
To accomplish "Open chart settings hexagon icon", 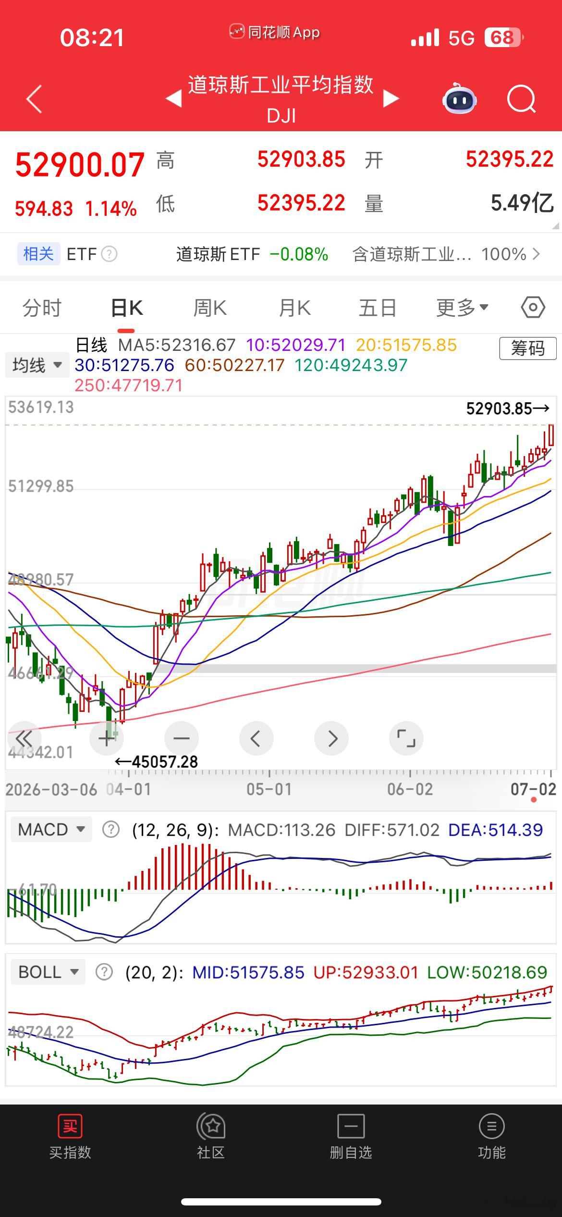I will point(533,307).
